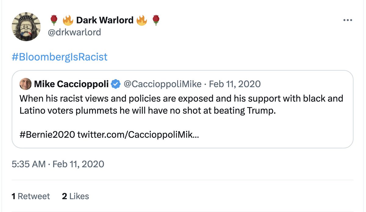
Task: Open the three-dot more options menu
Action: pyautogui.click(x=348, y=20)
